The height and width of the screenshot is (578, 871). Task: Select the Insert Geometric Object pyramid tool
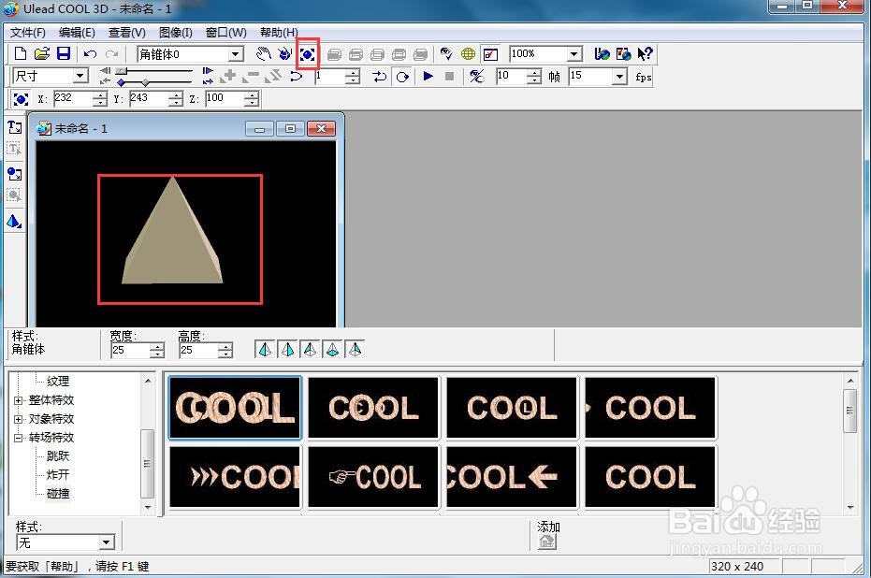tap(15, 222)
